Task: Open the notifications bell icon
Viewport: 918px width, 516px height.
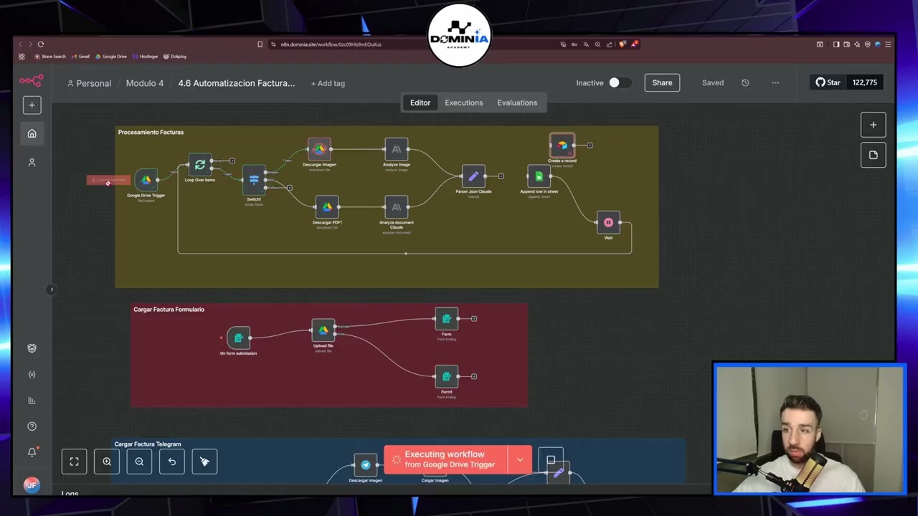Action: [x=32, y=452]
